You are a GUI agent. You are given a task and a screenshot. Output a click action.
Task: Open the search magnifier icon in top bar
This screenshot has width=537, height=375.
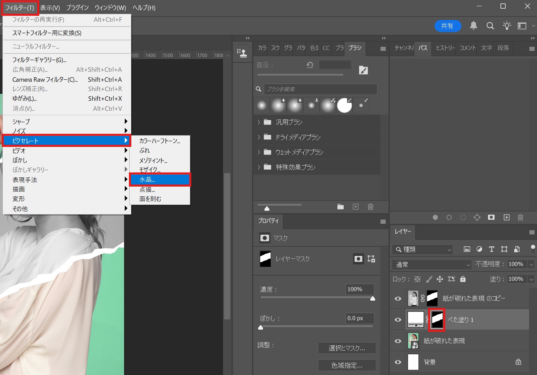[x=490, y=26]
